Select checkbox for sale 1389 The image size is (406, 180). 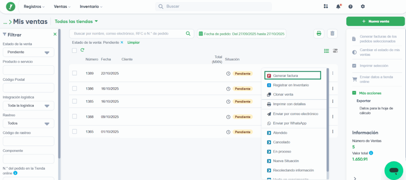click(75, 73)
